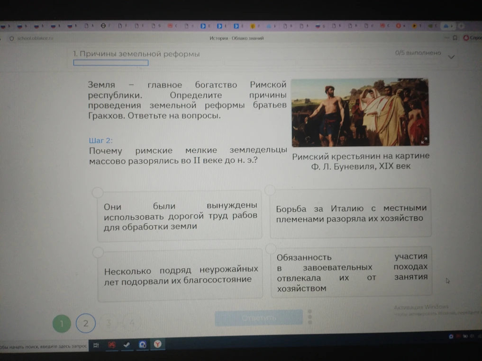
Task: Open faded step 4 circle
Action: [x=132, y=323]
